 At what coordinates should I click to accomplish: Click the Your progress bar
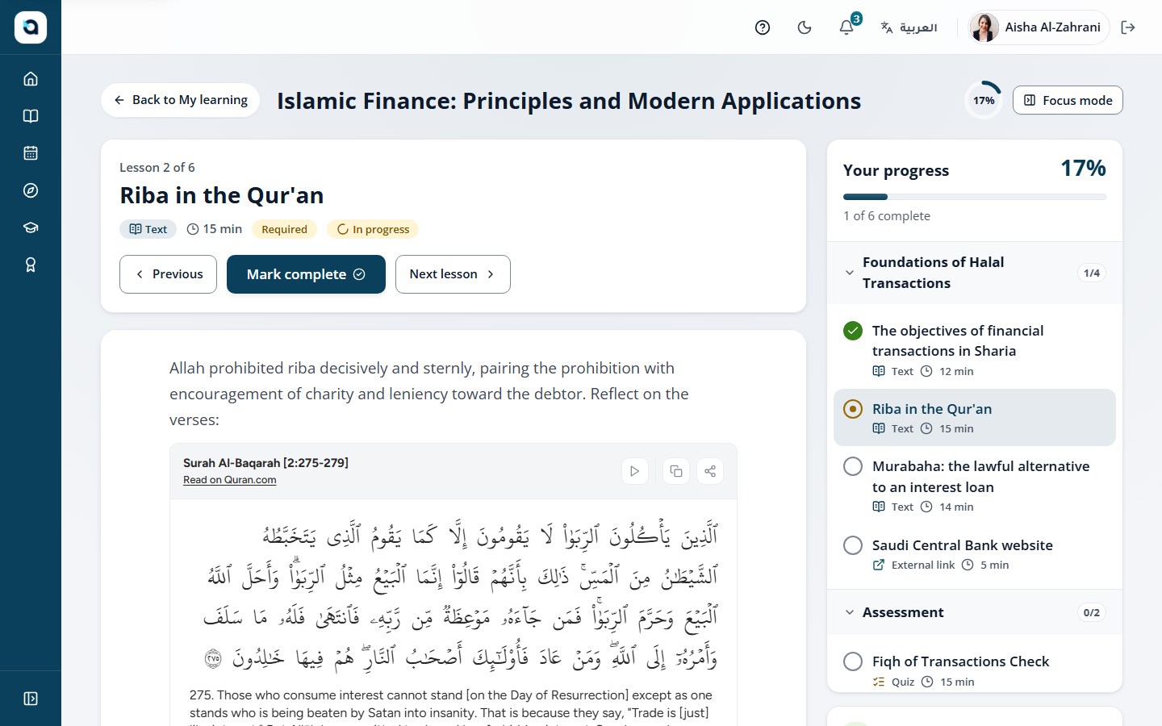coord(975,197)
